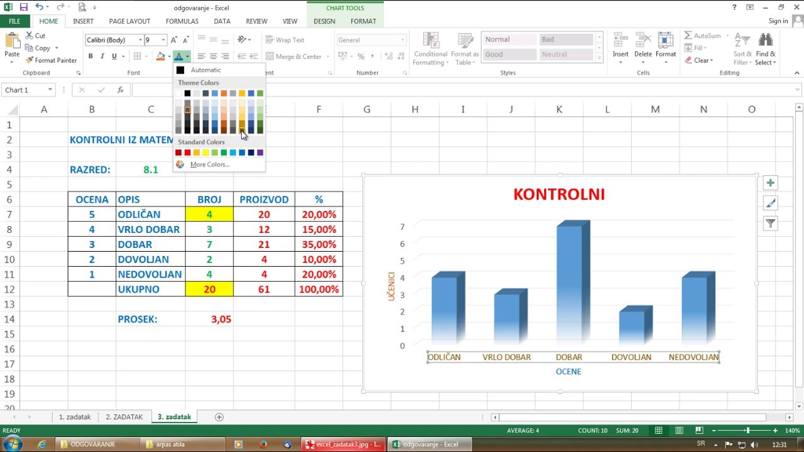
Task: Switch to PAGE LAYOUT tab
Action: (x=129, y=21)
